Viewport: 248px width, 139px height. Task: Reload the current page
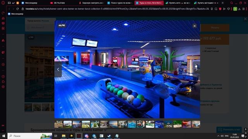pos(17,9)
